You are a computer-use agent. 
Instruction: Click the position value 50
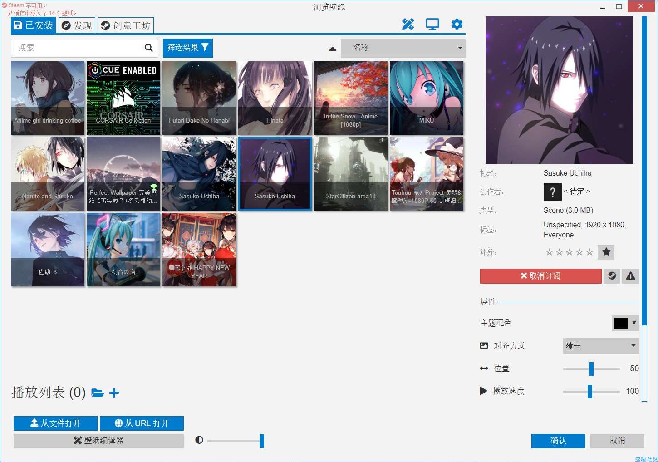pos(634,369)
